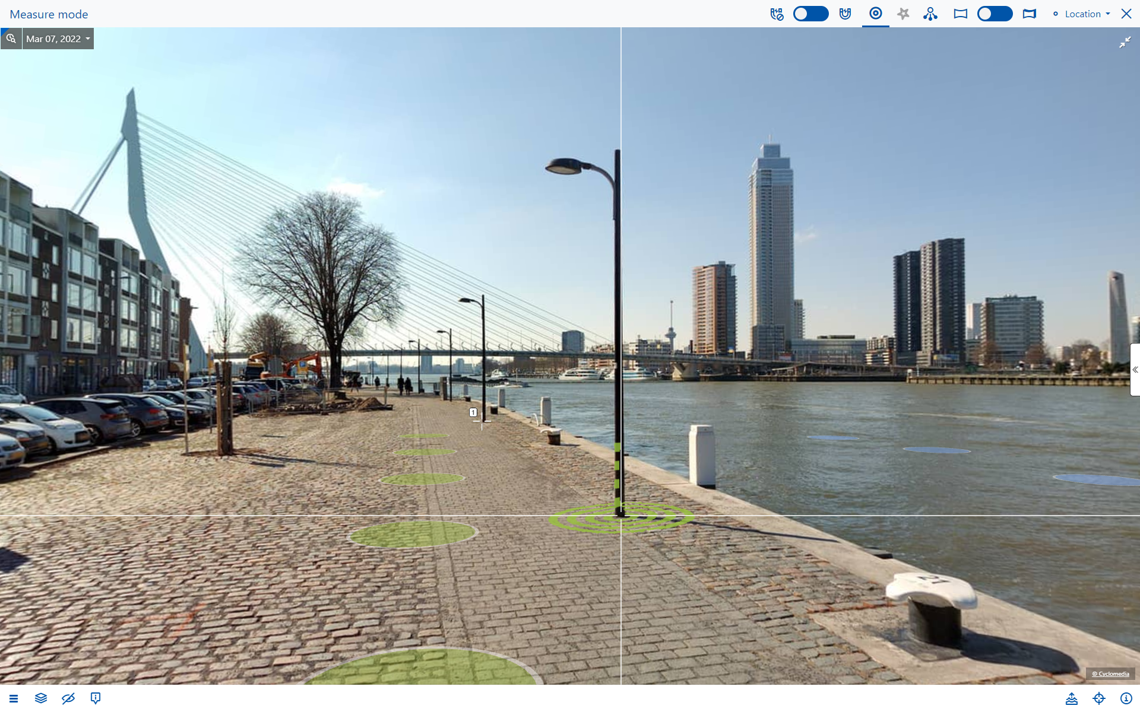Open the Location measurement type dropdown
1140x712 pixels.
pyautogui.click(x=1082, y=14)
